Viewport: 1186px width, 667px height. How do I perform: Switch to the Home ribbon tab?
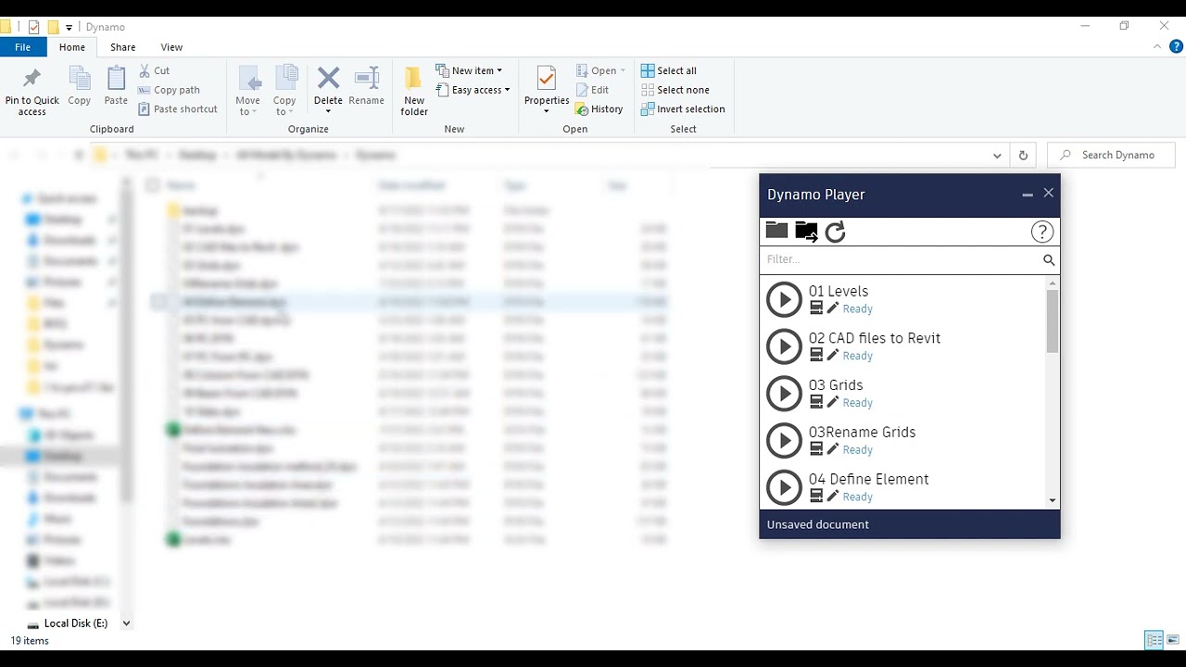click(72, 47)
